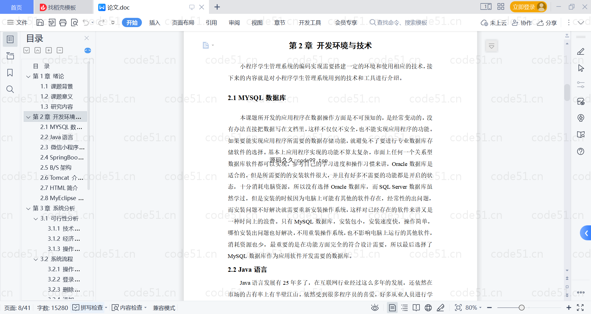
Task: Switch to the 页面布局 ribbon tab
Action: point(183,22)
